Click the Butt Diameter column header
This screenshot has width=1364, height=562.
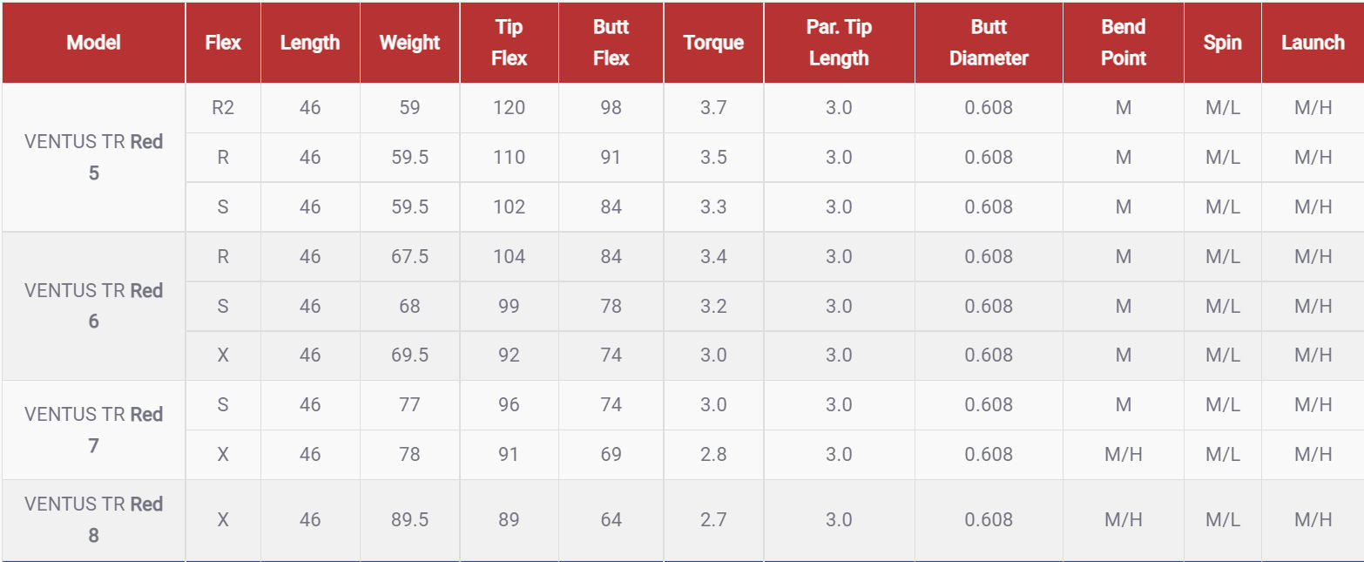pos(989,42)
